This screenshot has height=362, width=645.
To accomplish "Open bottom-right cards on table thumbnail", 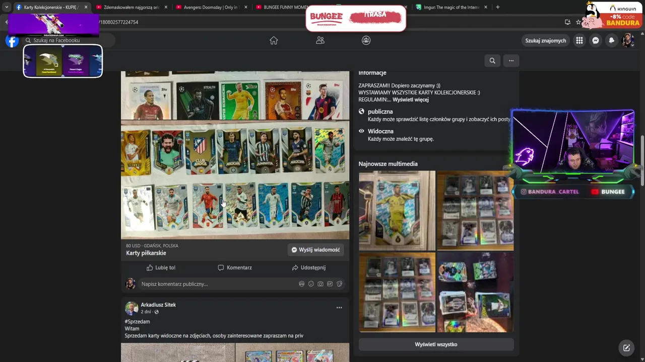I will [x=475, y=292].
